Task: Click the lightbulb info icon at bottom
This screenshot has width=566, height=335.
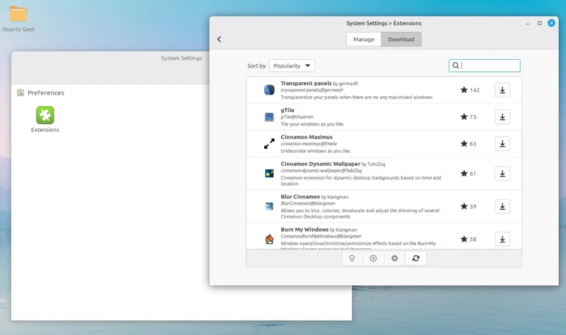Action: 352,258
